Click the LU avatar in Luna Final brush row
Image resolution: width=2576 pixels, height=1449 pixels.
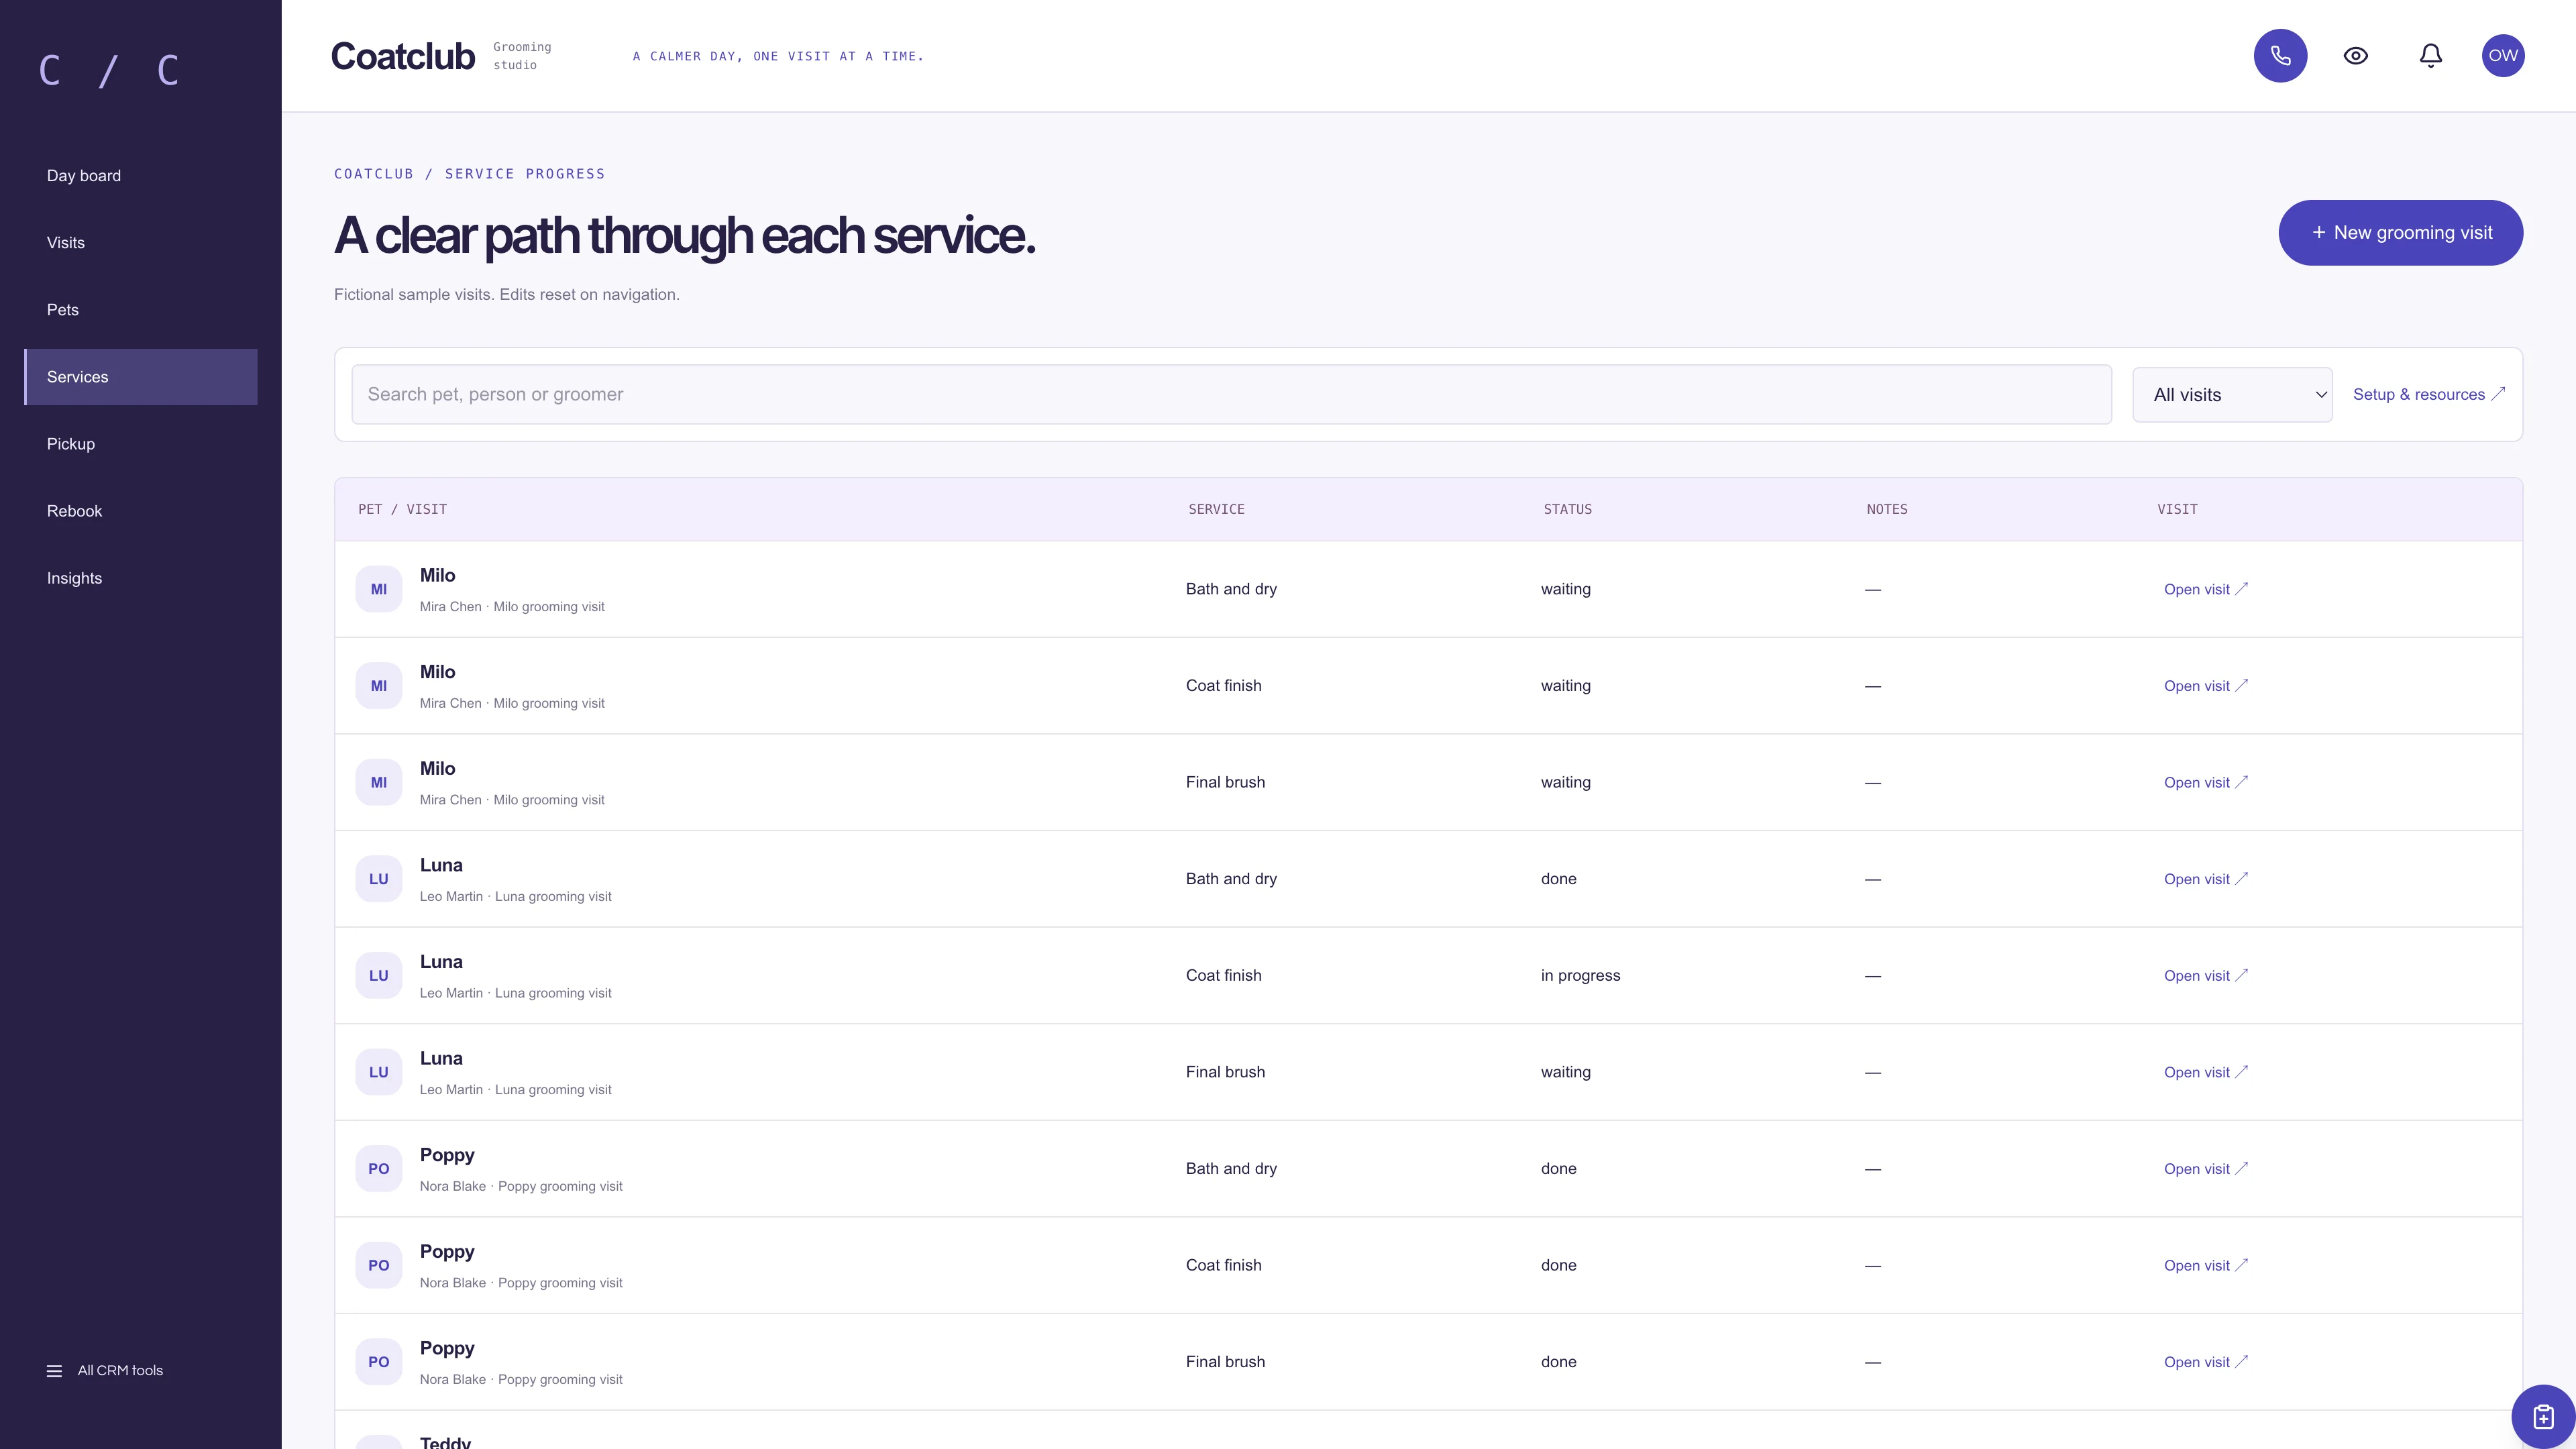(379, 1072)
